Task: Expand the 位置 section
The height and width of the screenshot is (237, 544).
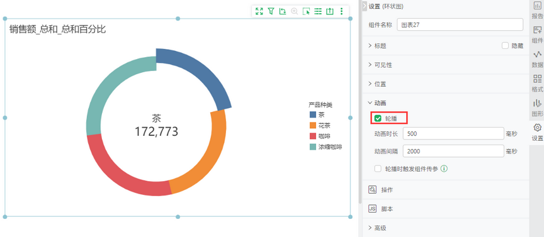Action: [x=446, y=84]
